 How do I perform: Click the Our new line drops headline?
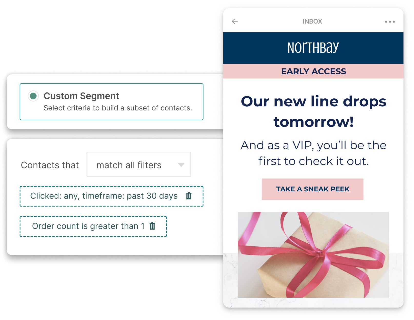313,111
